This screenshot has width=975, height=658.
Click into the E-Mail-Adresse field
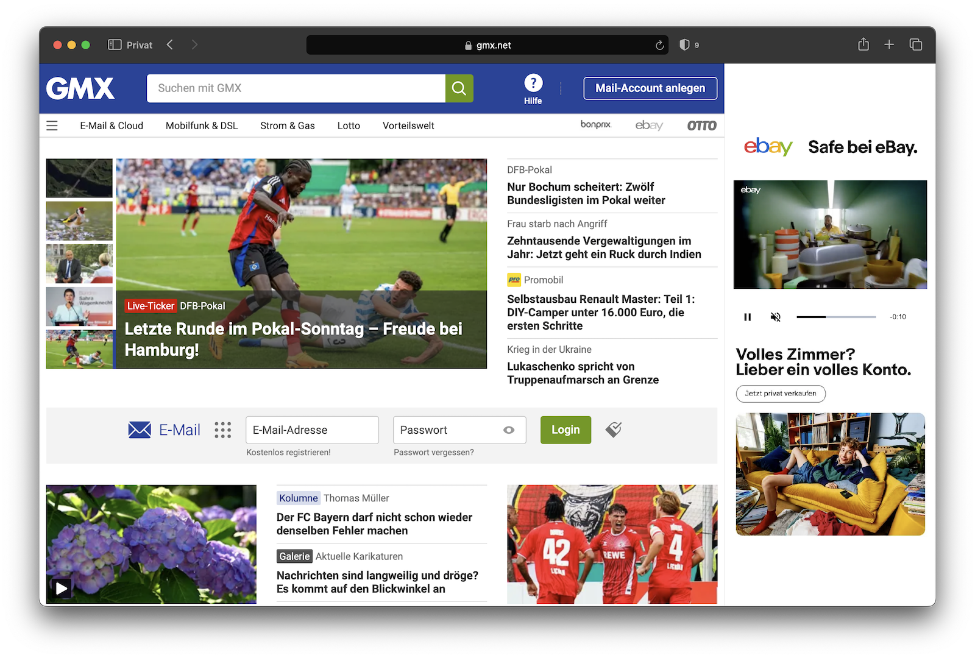pos(312,430)
